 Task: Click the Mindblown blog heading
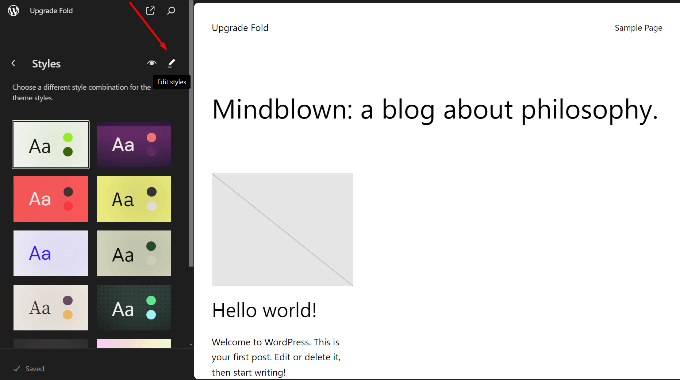click(435, 109)
